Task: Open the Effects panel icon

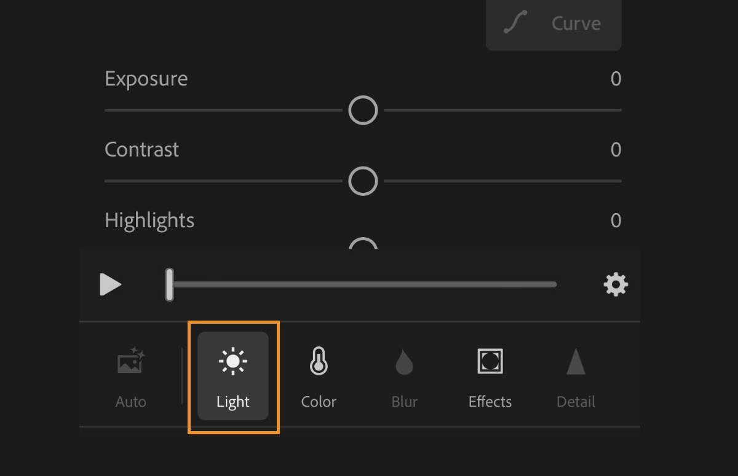Action: 490,361
